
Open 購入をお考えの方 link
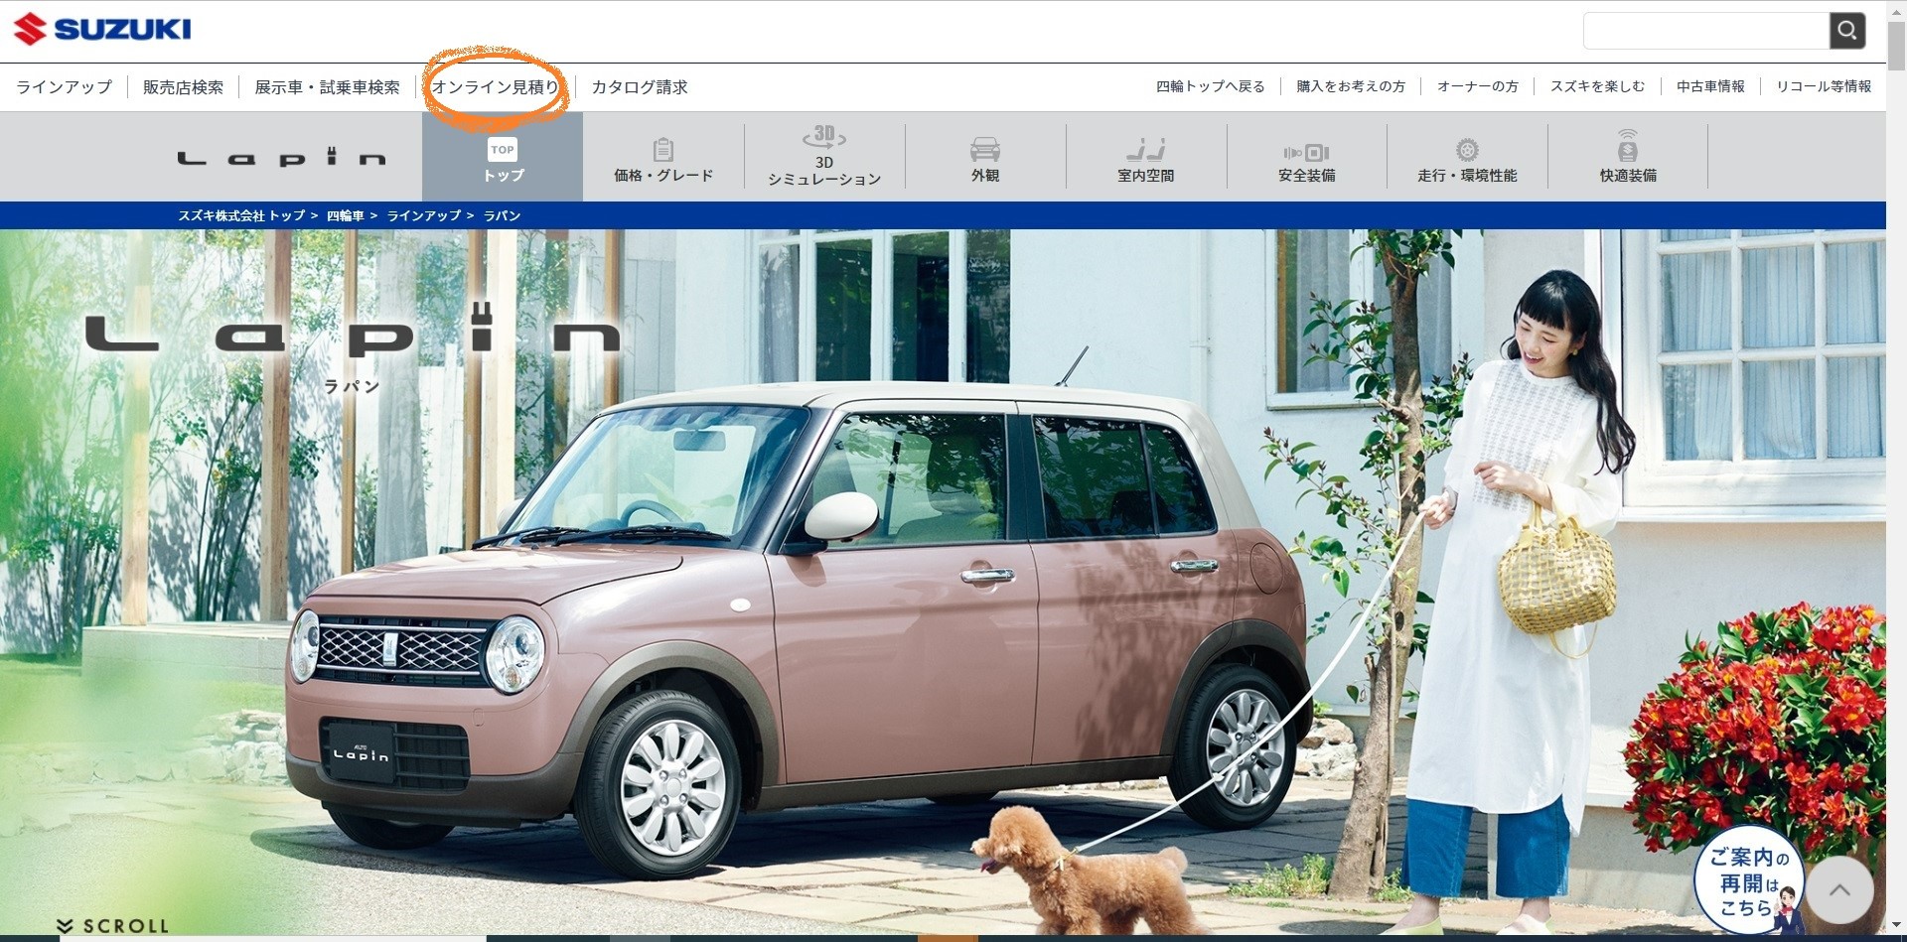click(x=1351, y=86)
